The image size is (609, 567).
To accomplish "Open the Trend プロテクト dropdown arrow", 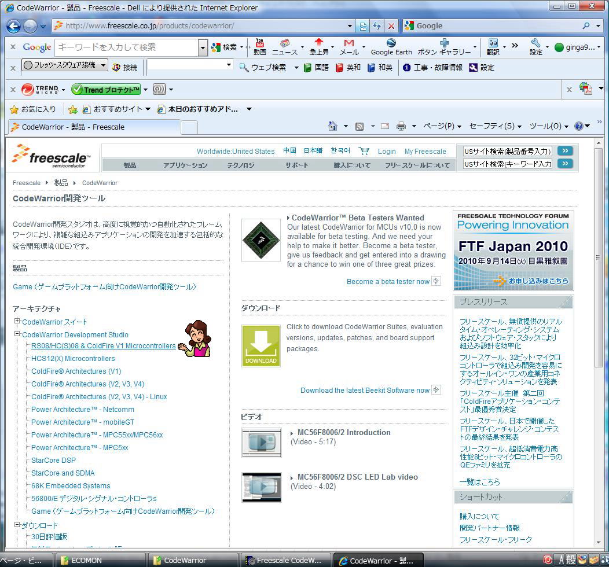I will click(146, 90).
